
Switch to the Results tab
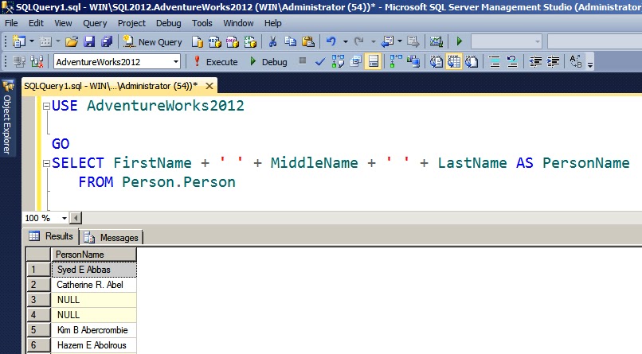[x=52, y=236]
